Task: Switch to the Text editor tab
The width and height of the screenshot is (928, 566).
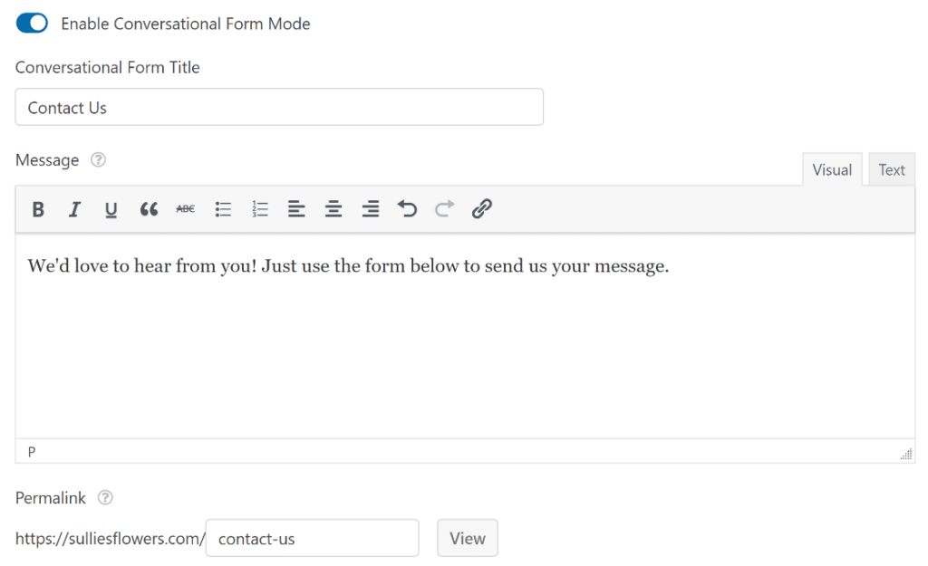Action: point(891,169)
